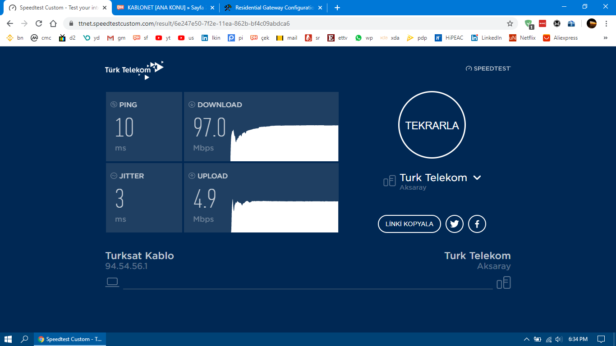The image size is (616, 346).
Task: Select the JITTER result panel
Action: pos(144,198)
